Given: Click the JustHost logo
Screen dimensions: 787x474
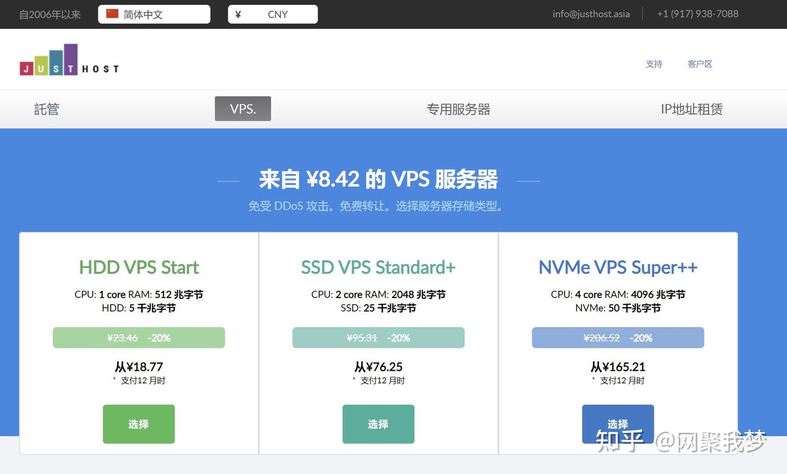Looking at the screenshot, I should 69,60.
